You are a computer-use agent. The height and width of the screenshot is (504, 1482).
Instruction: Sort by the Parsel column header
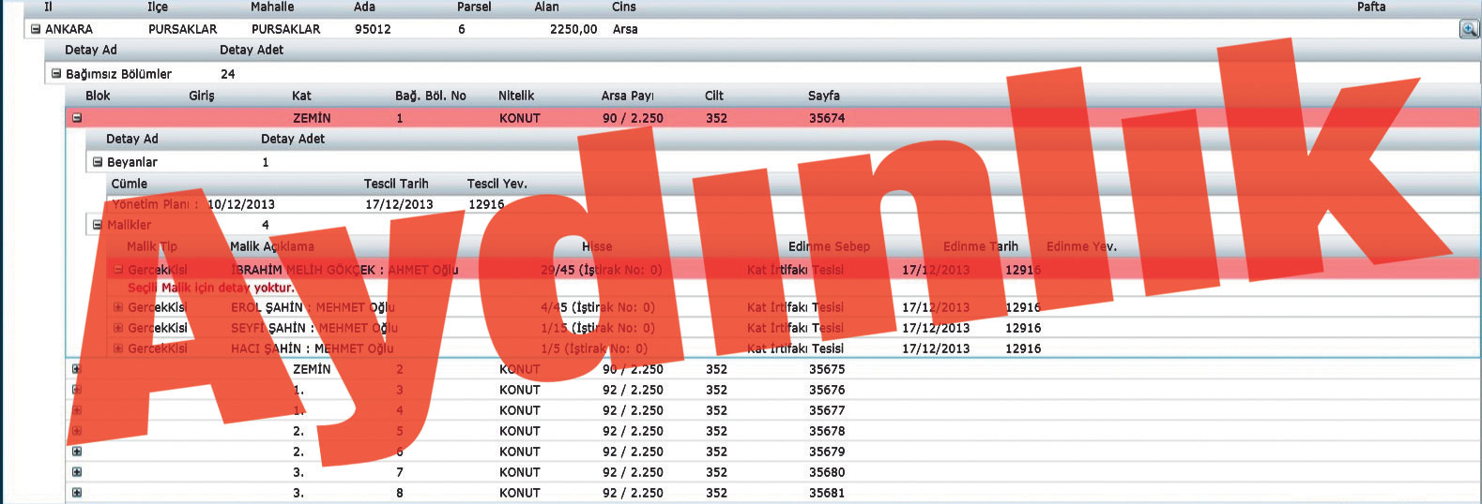tap(474, 7)
